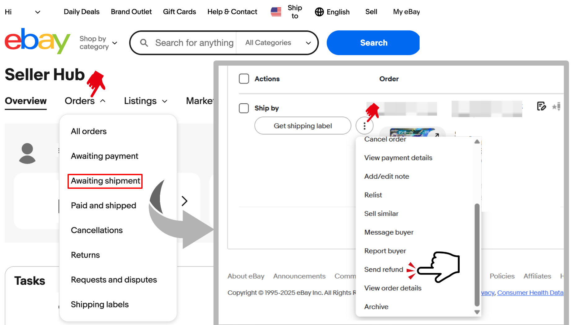
Task: Click the eBay logo
Action: pos(37,41)
